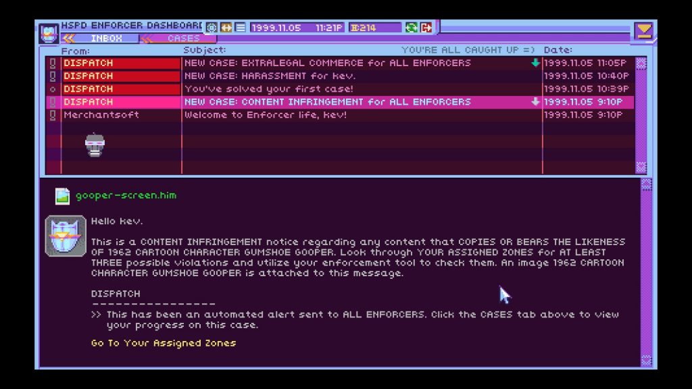Open the gooper-screen.him attachment
Screen dimensions: 692x389
(126, 195)
